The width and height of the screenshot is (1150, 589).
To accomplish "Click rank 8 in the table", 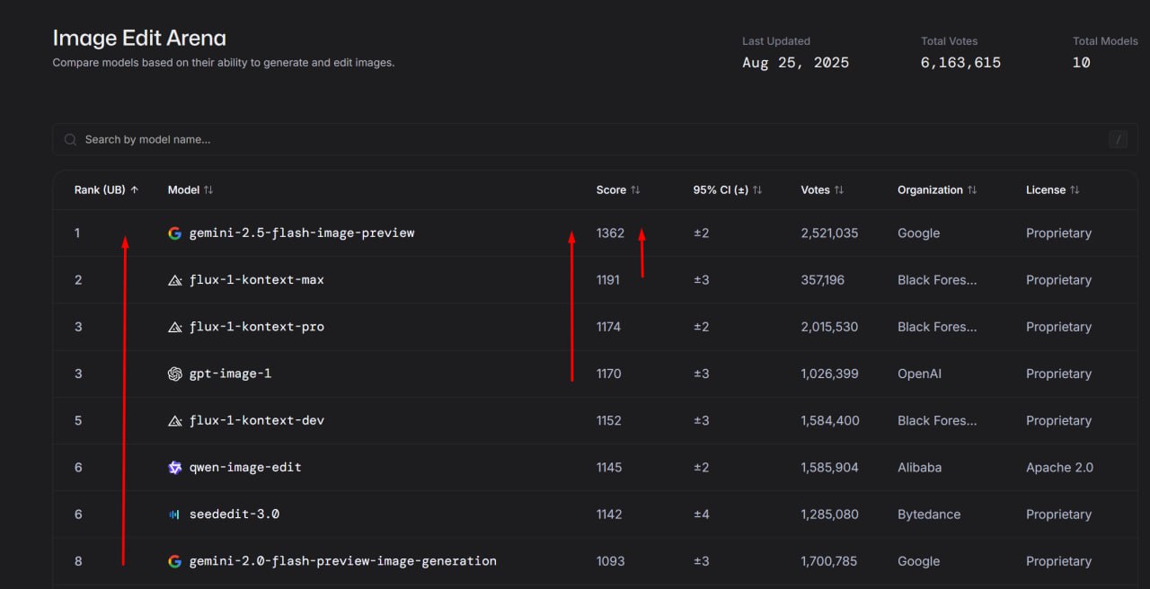I will point(78,561).
